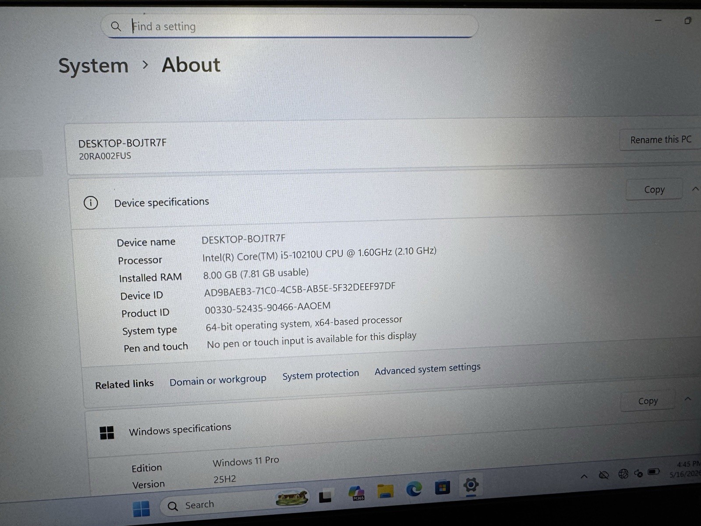The image size is (701, 526).
Task: Open Microsoft Store from the taskbar
Action: pos(442,487)
